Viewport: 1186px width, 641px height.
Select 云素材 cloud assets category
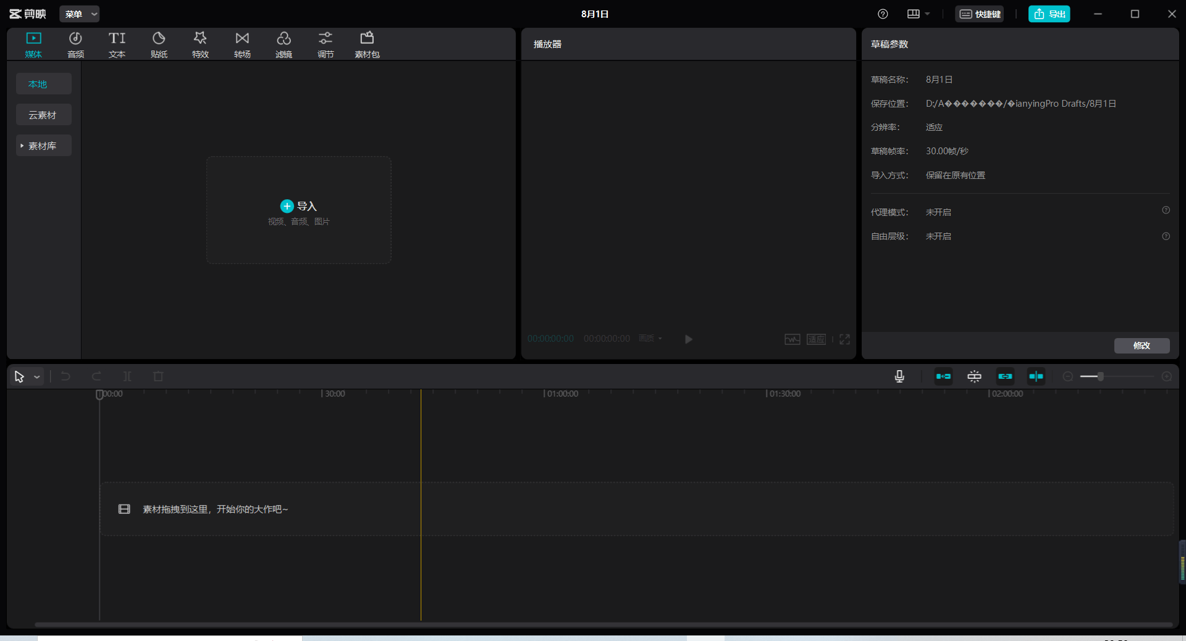43,115
